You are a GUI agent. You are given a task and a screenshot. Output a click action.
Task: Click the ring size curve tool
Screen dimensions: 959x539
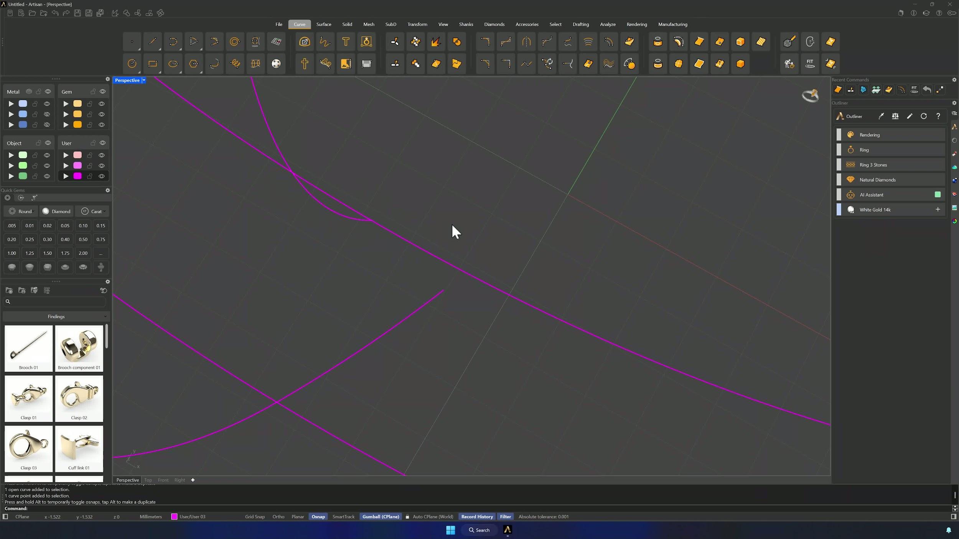coord(366,42)
